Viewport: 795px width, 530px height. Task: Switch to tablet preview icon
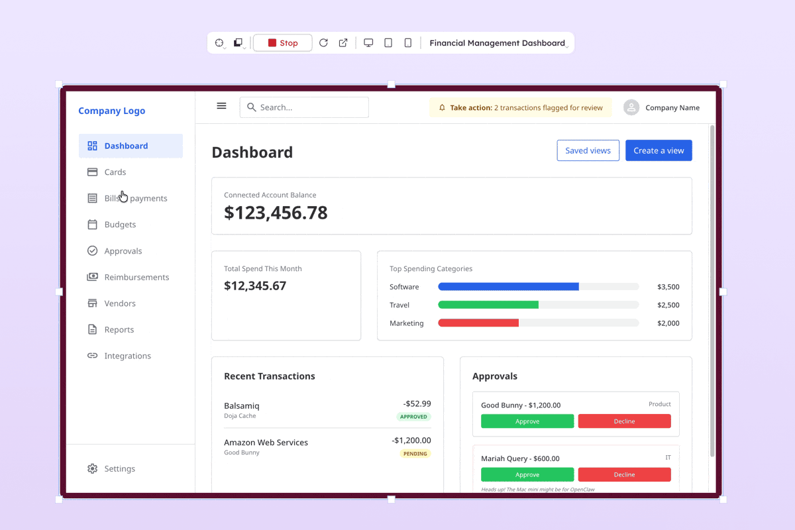(x=388, y=43)
